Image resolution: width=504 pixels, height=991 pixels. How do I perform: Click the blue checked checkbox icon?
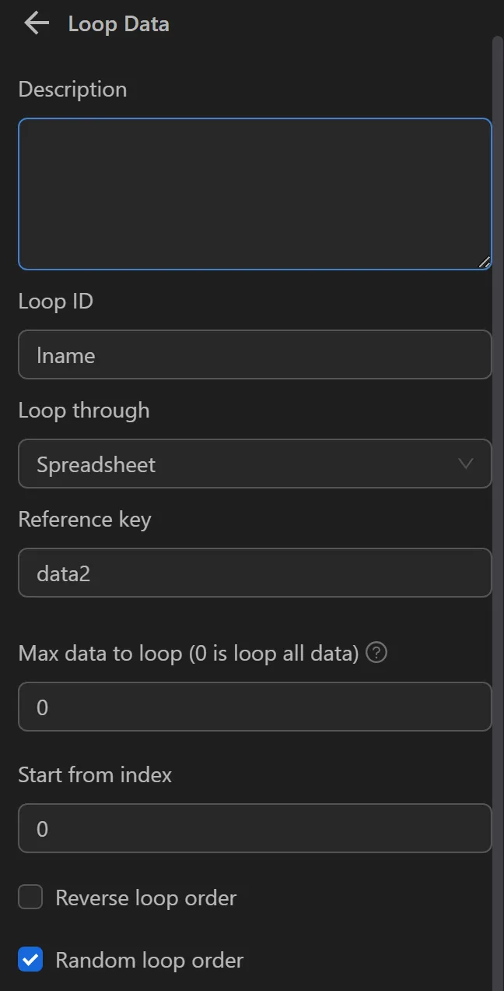30,959
